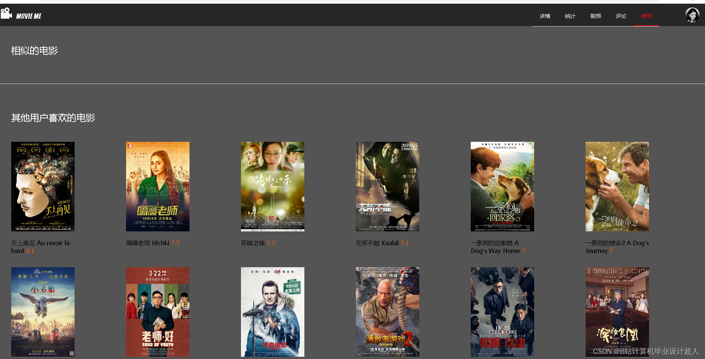Click the 7.1 rating of Kaabil
705x359 pixels.
coord(405,243)
